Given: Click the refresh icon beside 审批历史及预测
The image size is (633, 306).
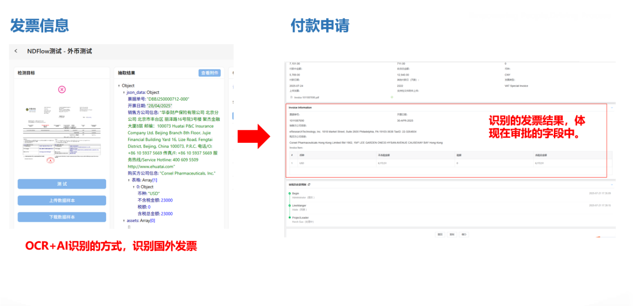Looking at the screenshot, I should [x=309, y=185].
